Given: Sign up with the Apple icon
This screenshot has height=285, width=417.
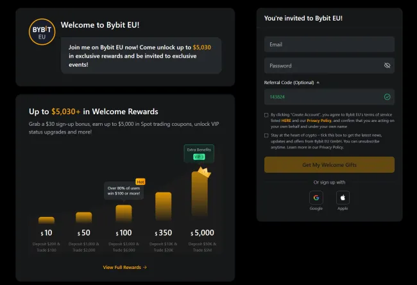Looking at the screenshot, I should click(x=343, y=198).
